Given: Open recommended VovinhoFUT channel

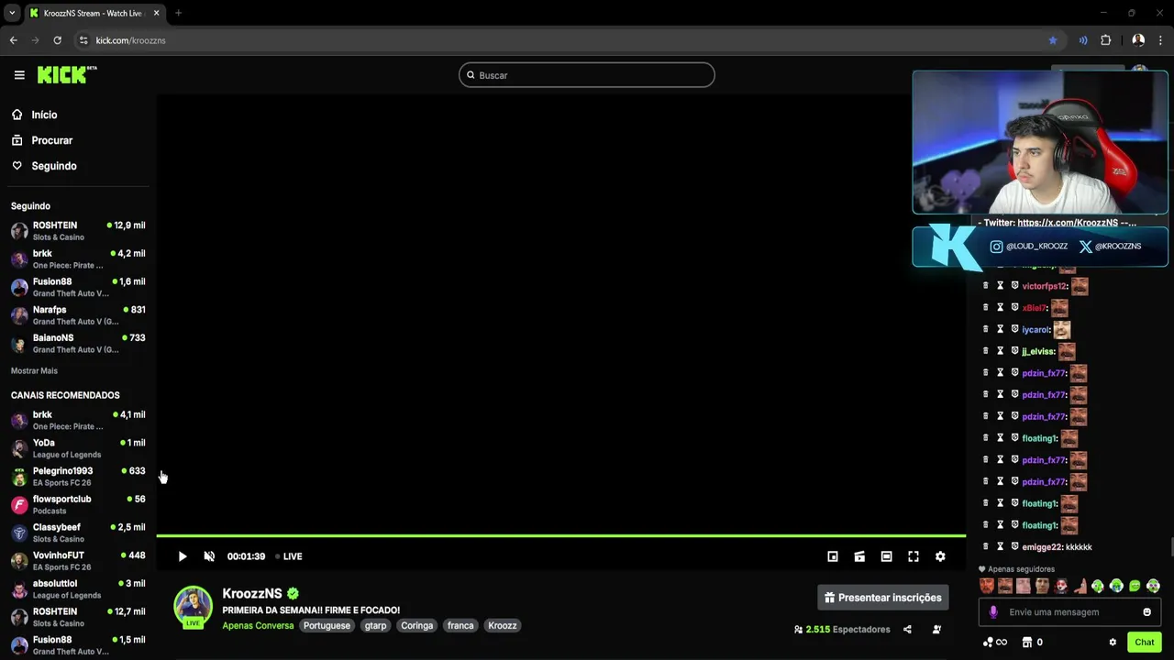Looking at the screenshot, I should click(78, 561).
